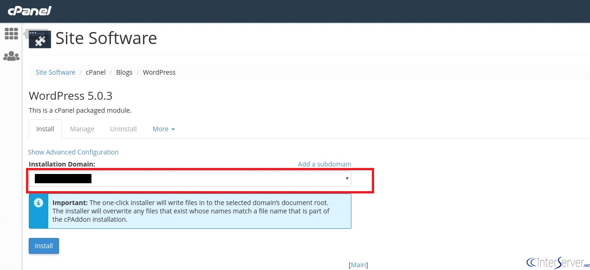The image size is (590, 270).
Task: Open the InterServer logo link
Action: pyautogui.click(x=558, y=262)
